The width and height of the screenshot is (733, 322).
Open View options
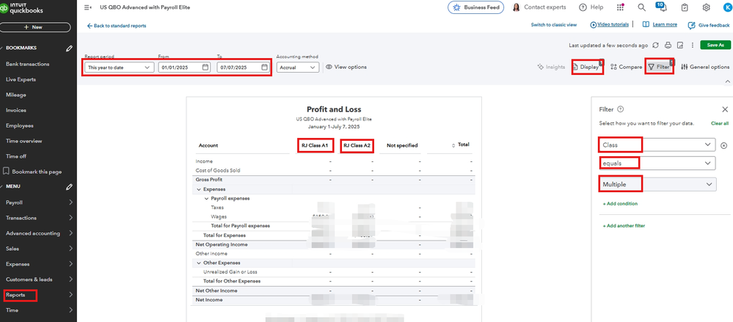coord(346,67)
